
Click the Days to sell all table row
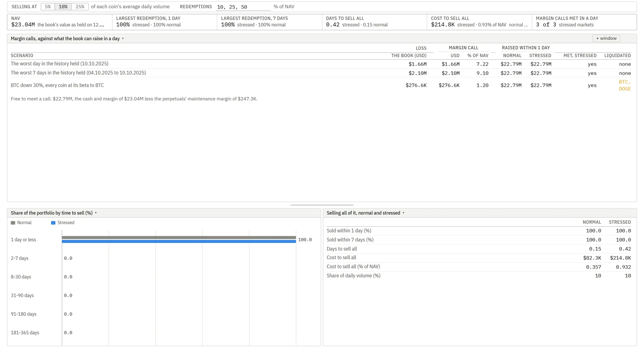(479, 249)
